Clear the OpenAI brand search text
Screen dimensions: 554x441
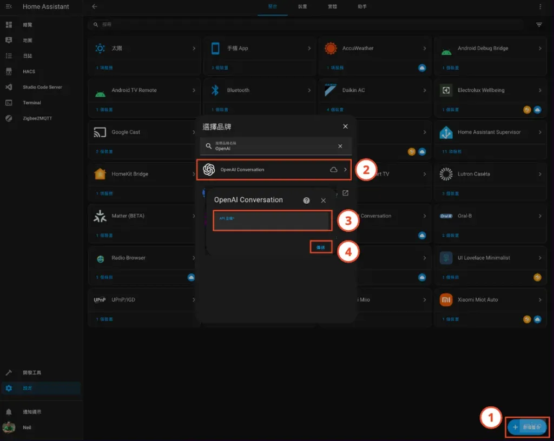[340, 146]
